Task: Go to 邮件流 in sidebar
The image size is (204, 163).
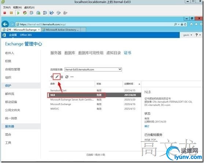Action: click(x=10, y=94)
